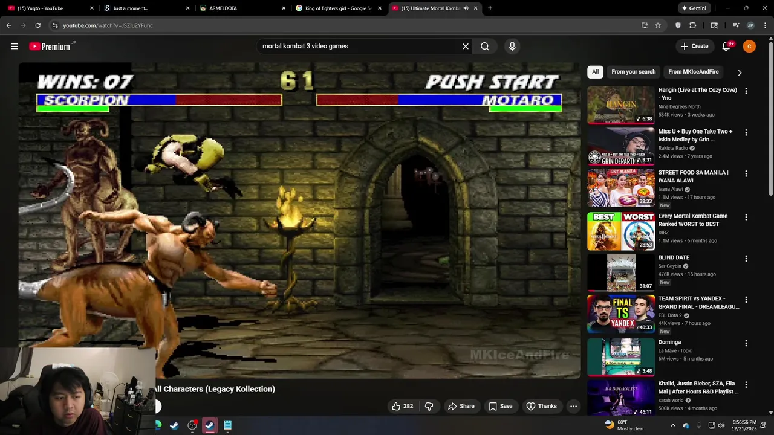Open options for BLIND DATE video

(746, 259)
